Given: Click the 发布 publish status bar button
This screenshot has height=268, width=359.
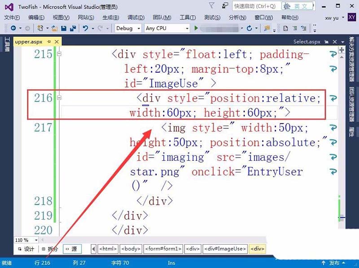Looking at the screenshot, I should [x=334, y=263].
